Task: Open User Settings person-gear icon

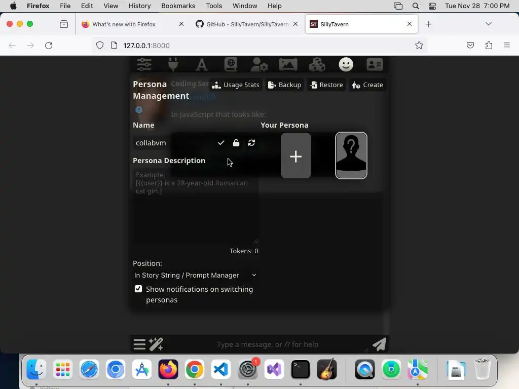Action: coord(259,64)
